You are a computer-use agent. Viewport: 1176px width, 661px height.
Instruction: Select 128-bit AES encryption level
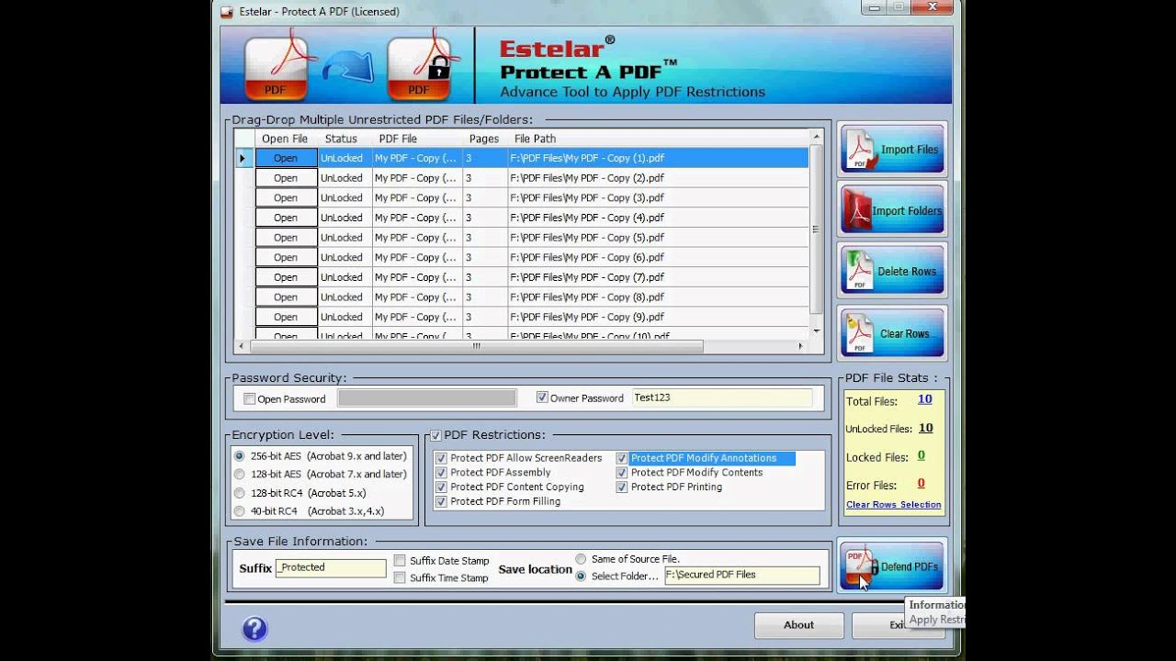240,475
